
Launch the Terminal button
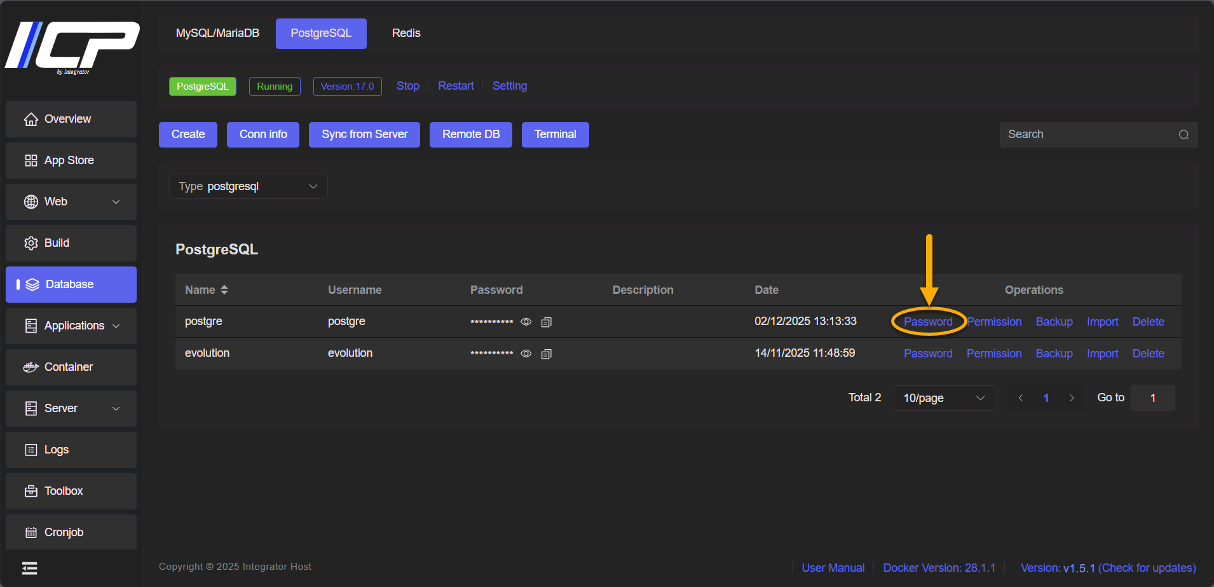point(556,134)
